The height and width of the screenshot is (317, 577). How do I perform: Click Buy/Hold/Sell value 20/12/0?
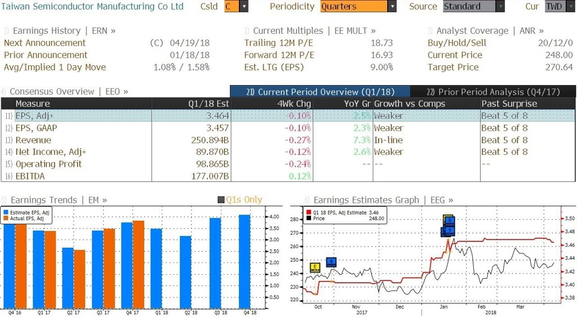coord(555,43)
